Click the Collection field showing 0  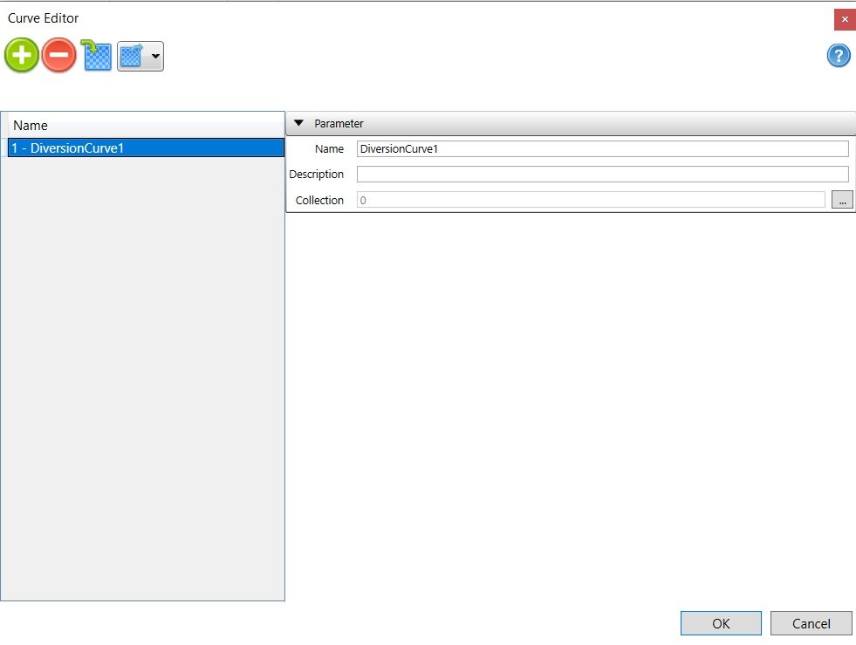click(x=593, y=200)
